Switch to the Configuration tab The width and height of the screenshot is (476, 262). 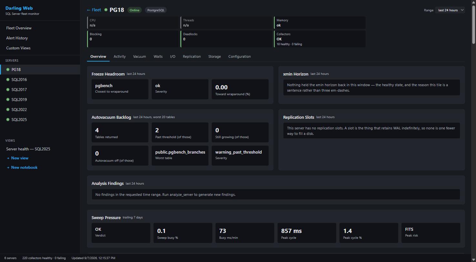coord(239,56)
